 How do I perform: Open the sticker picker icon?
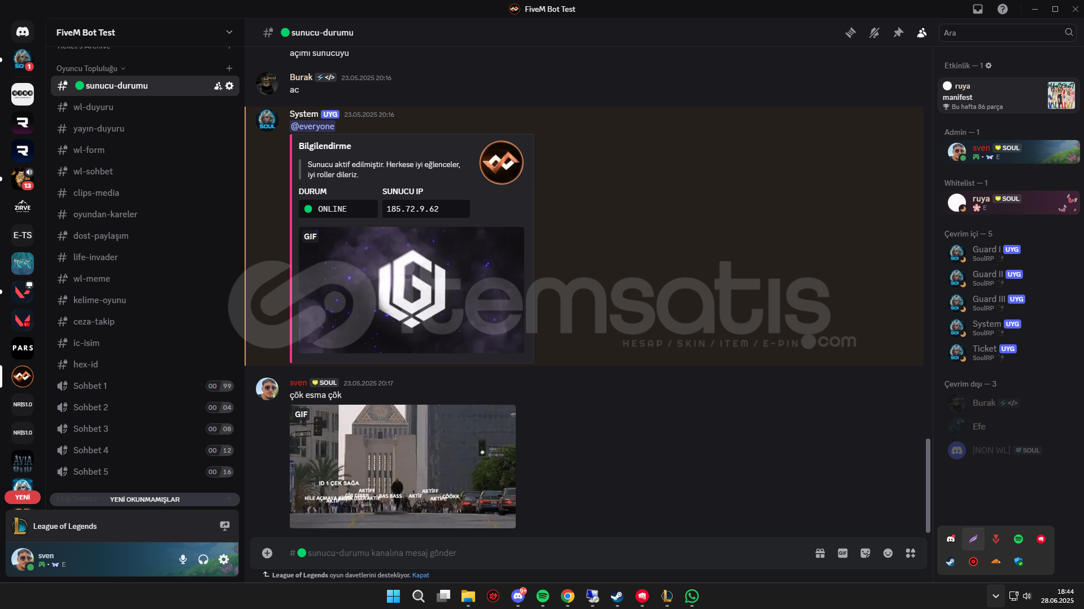pyautogui.click(x=865, y=553)
